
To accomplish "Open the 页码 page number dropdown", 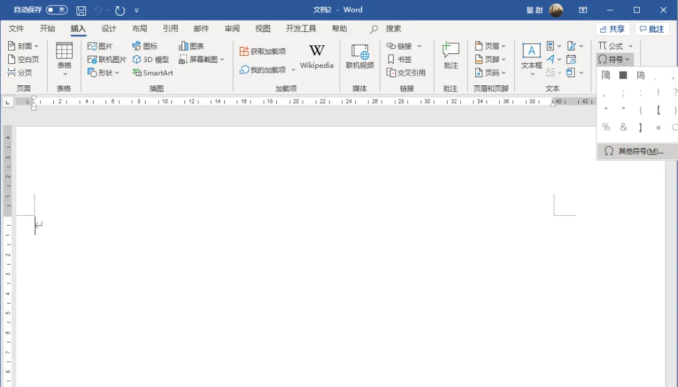I will coord(503,73).
